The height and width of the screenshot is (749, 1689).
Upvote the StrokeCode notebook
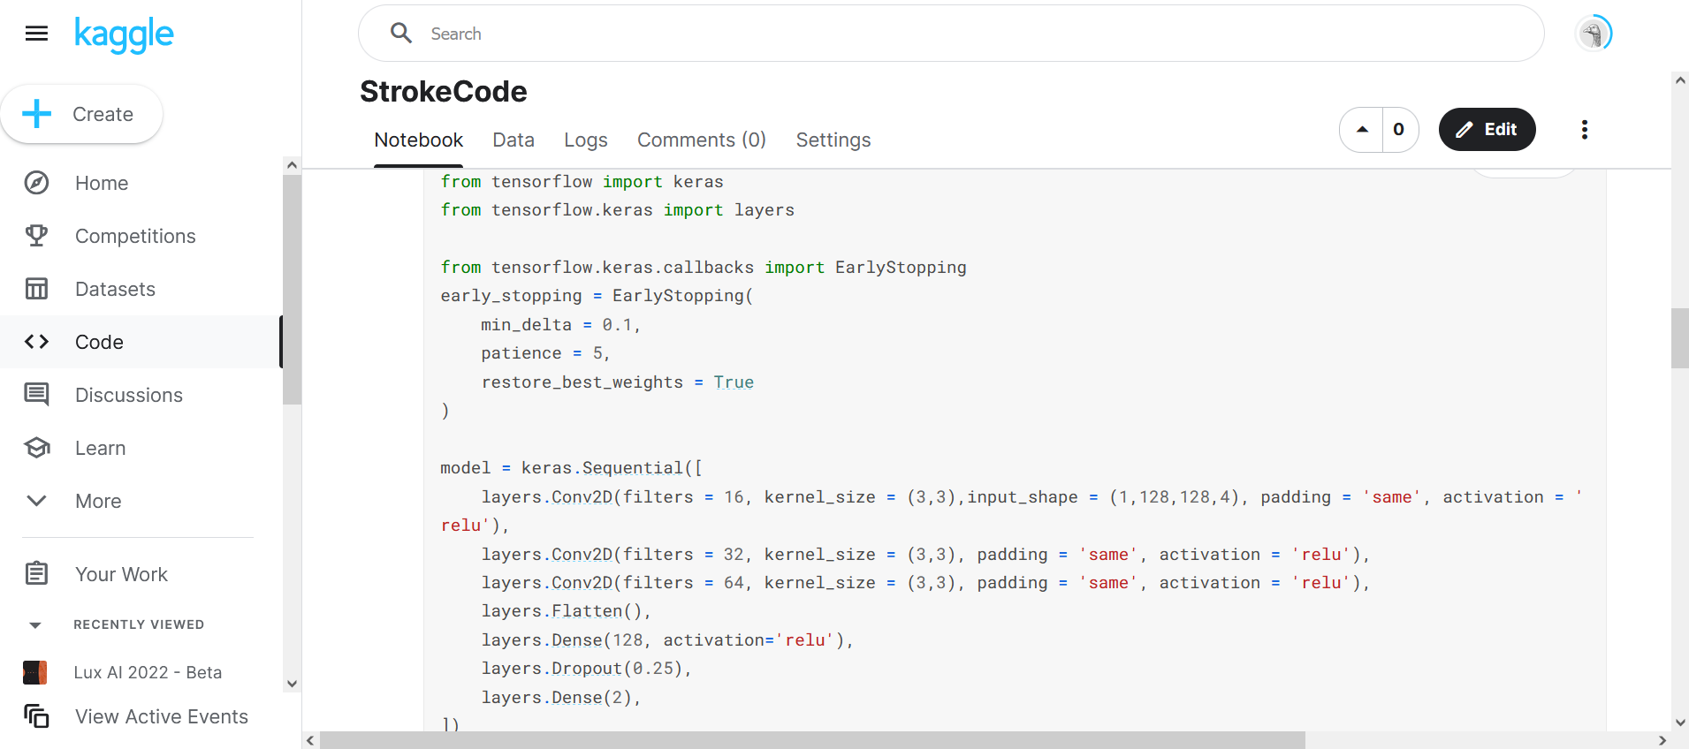pos(1362,130)
